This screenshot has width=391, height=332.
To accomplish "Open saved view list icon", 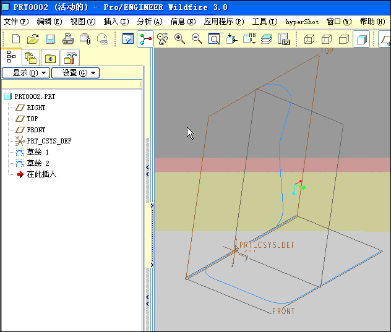I will 249,39.
